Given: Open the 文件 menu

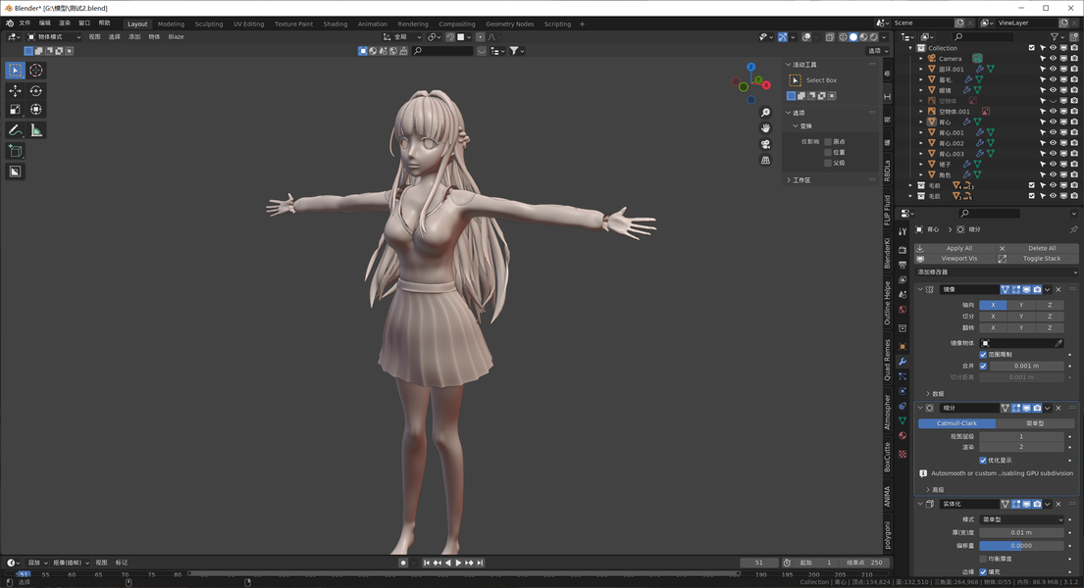Looking at the screenshot, I should pos(25,24).
